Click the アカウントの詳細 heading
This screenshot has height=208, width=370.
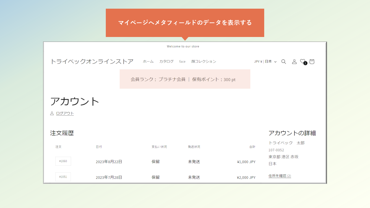tap(292, 133)
